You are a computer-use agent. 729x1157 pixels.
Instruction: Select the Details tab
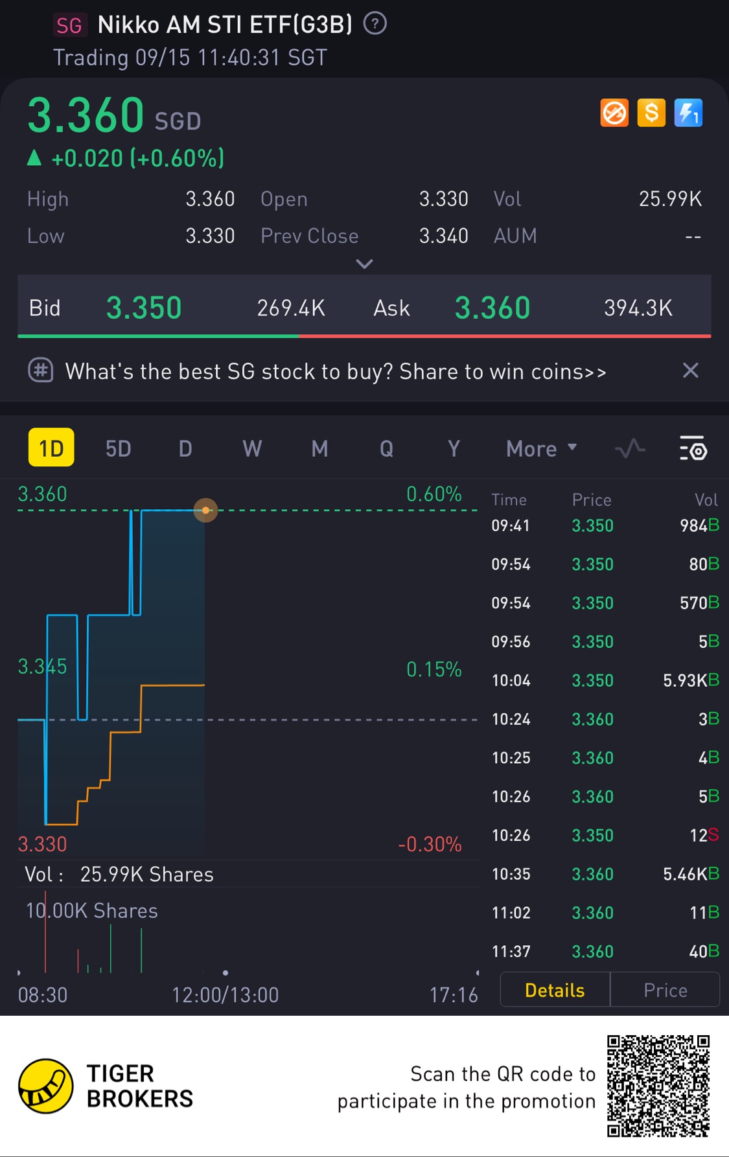555,990
